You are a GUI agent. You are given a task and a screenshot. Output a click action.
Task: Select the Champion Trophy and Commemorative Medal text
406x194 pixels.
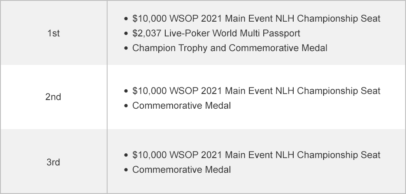coord(229,48)
